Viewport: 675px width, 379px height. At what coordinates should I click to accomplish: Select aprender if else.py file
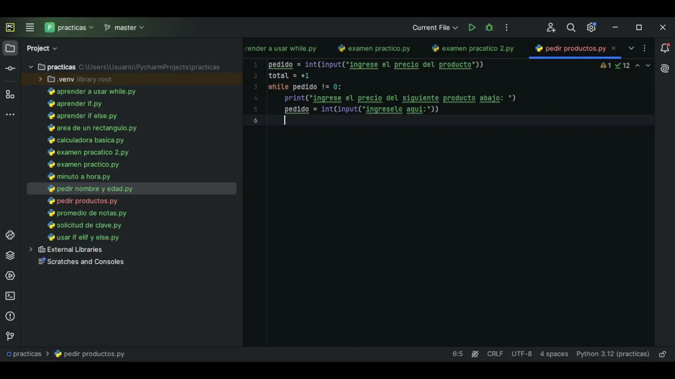pyautogui.click(x=86, y=116)
